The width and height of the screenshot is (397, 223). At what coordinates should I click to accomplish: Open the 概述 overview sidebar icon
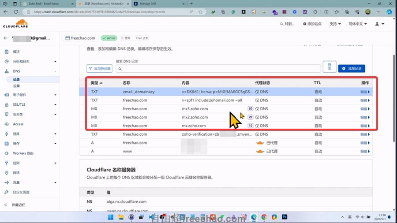(x=7, y=52)
